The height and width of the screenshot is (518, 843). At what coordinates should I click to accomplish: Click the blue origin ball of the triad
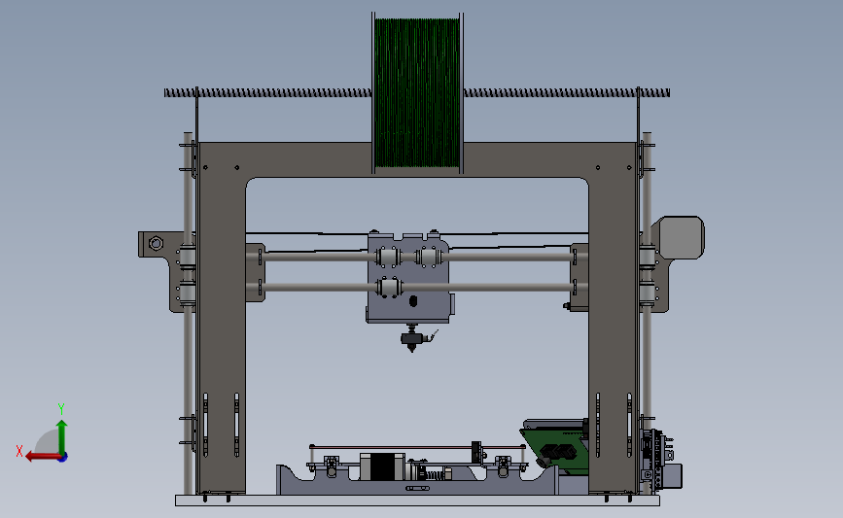63,458
